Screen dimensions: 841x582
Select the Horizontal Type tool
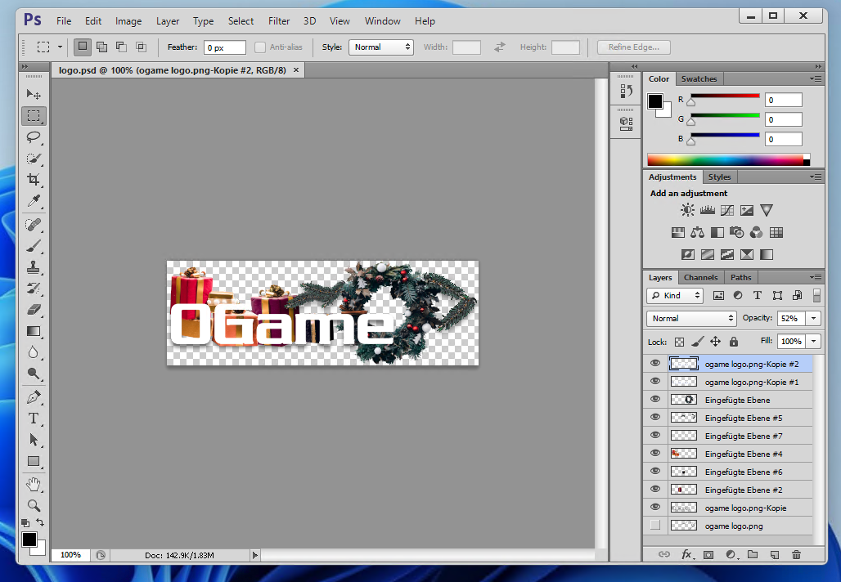point(34,419)
